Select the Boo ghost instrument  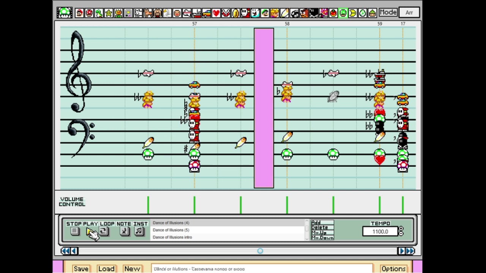[255, 13]
